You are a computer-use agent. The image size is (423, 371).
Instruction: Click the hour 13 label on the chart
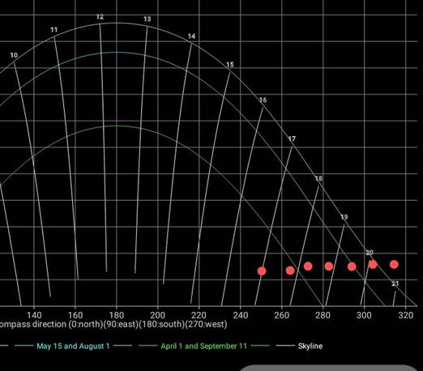147,19
